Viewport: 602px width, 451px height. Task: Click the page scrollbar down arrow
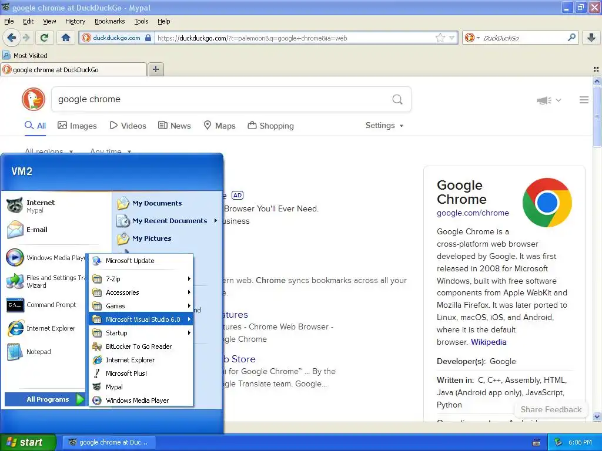pyautogui.click(x=597, y=416)
